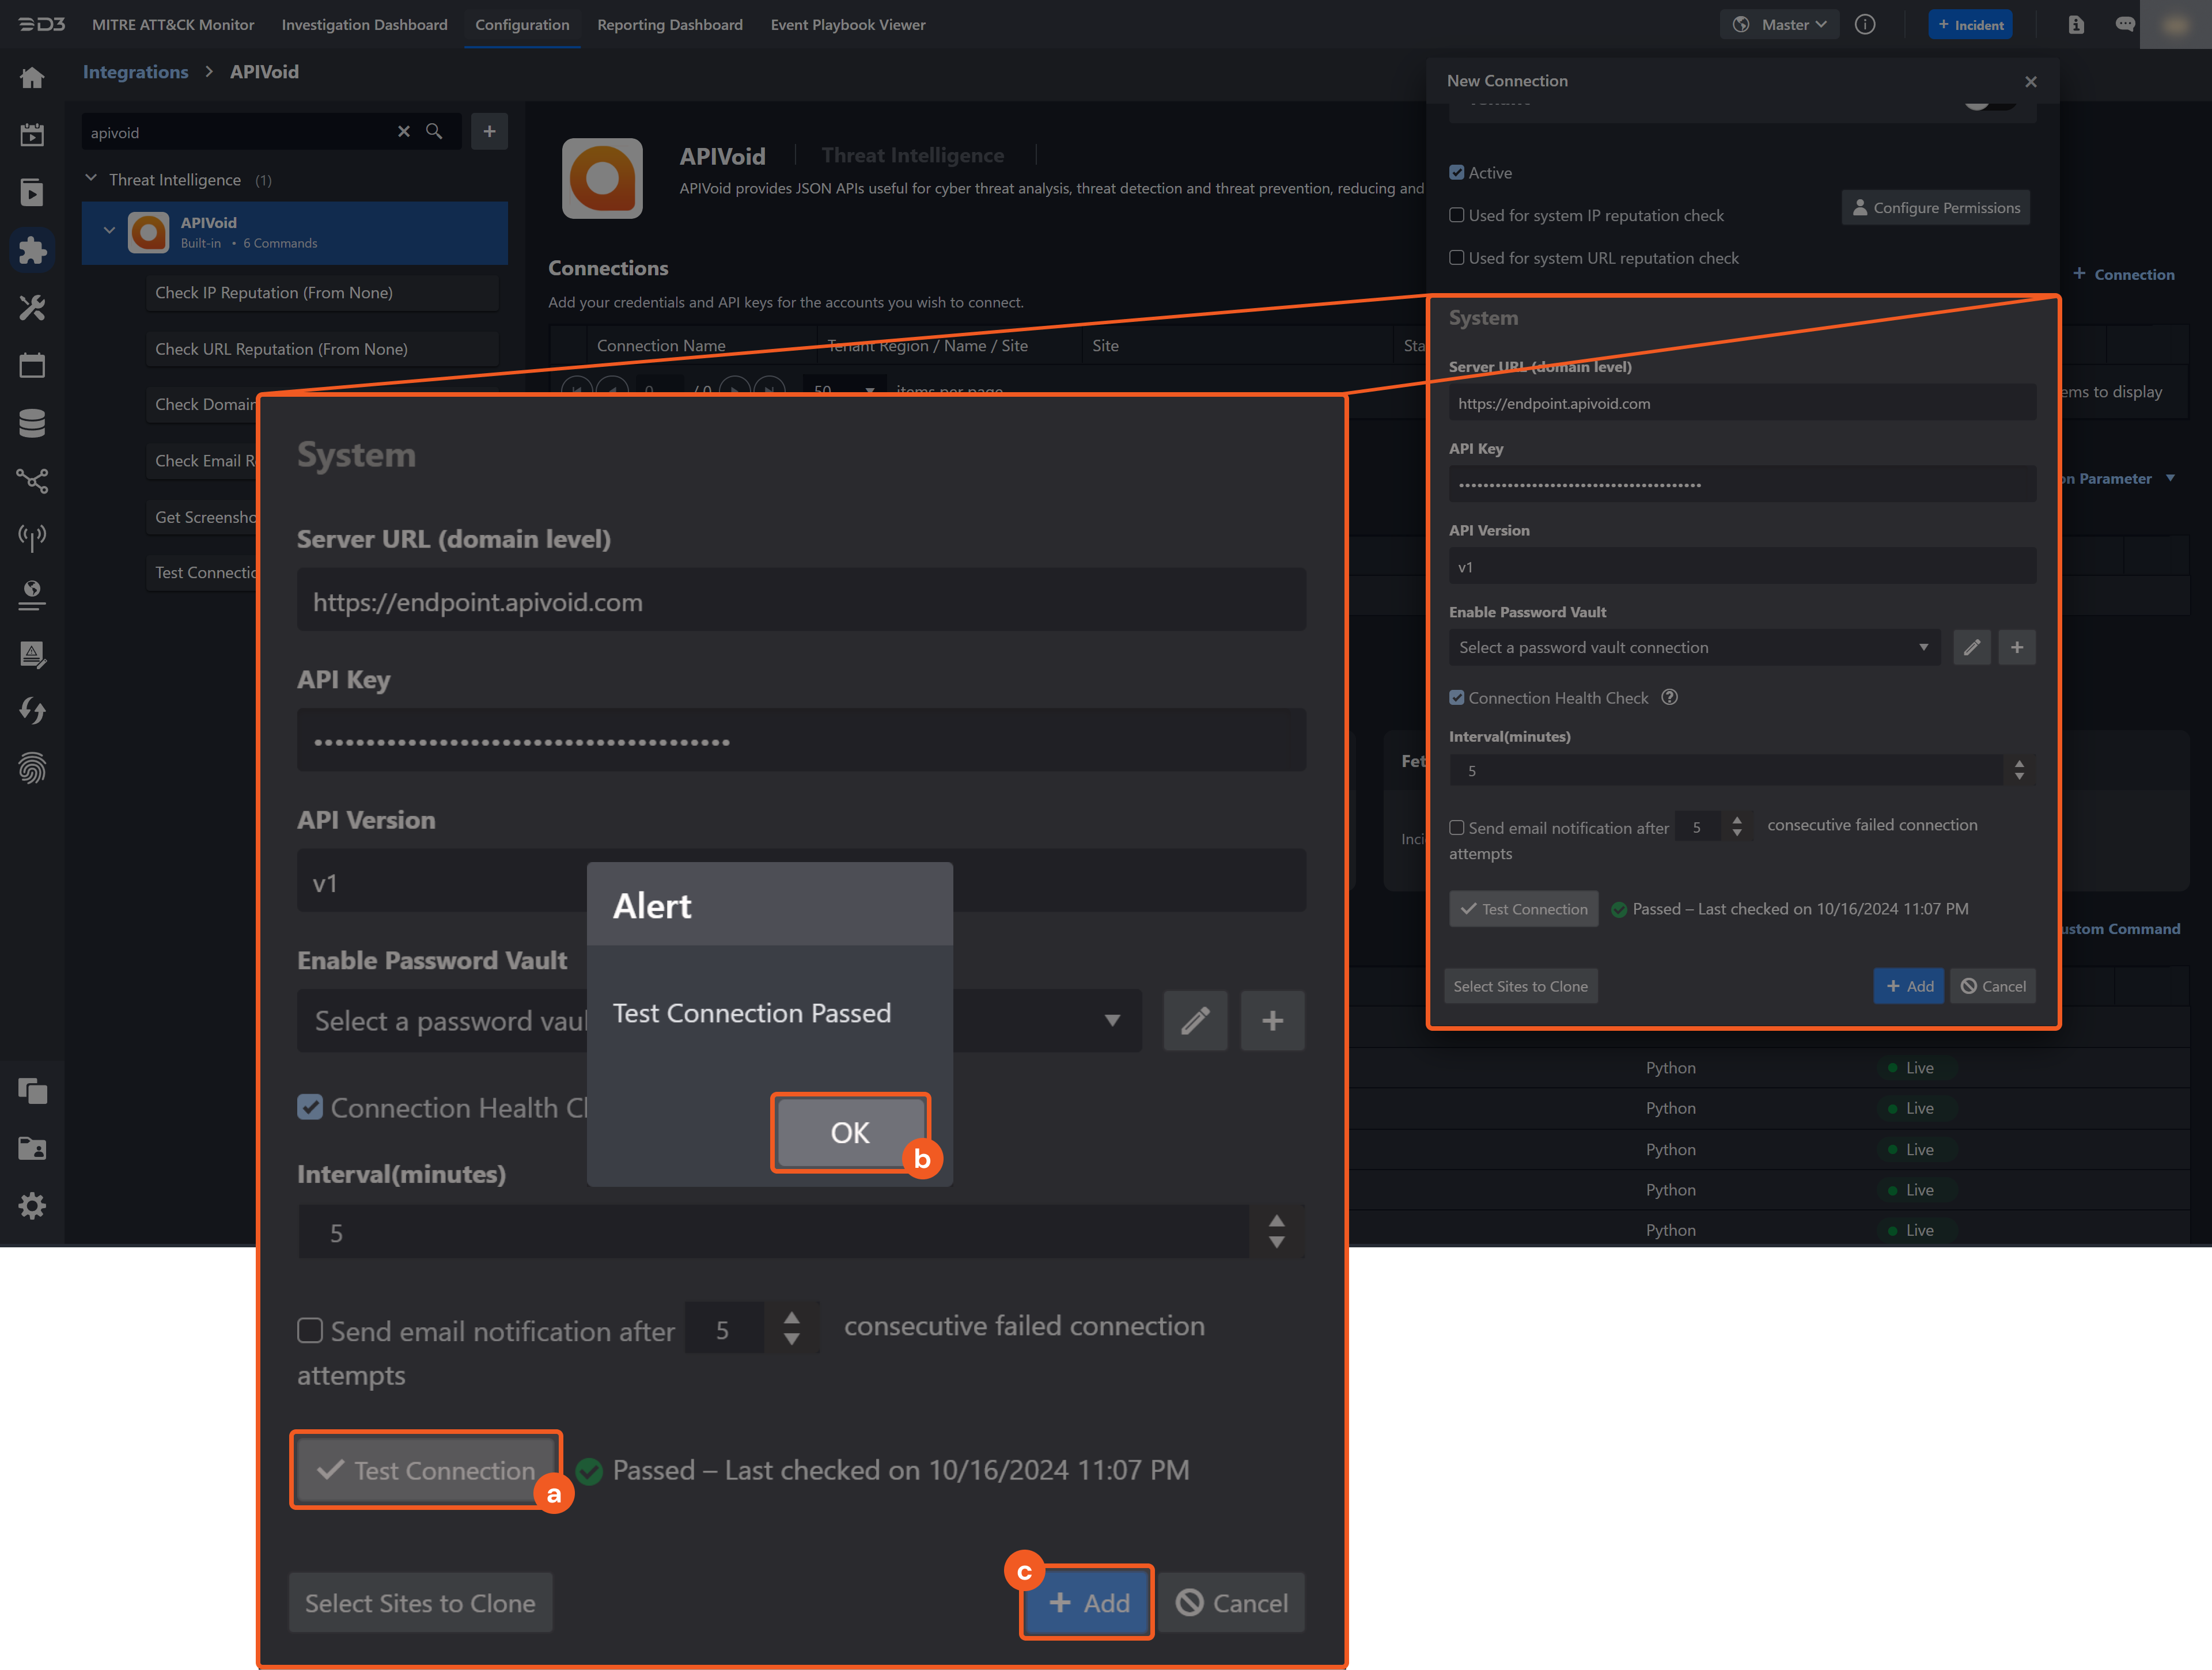Image resolution: width=2212 pixels, height=1670 pixels.
Task: Open the fingerprint icon in sidebar
Action: point(32,768)
